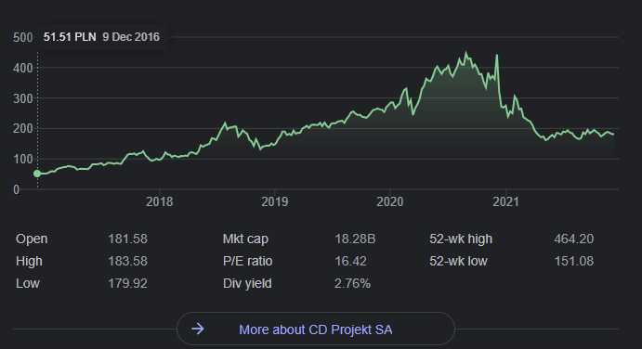Click the 52-wk high value 464.20

click(x=573, y=239)
